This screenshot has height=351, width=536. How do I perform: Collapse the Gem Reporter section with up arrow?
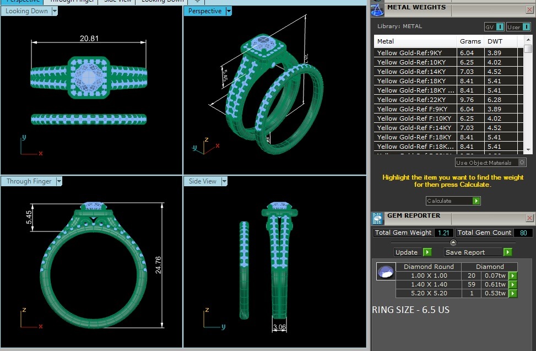pos(453,242)
